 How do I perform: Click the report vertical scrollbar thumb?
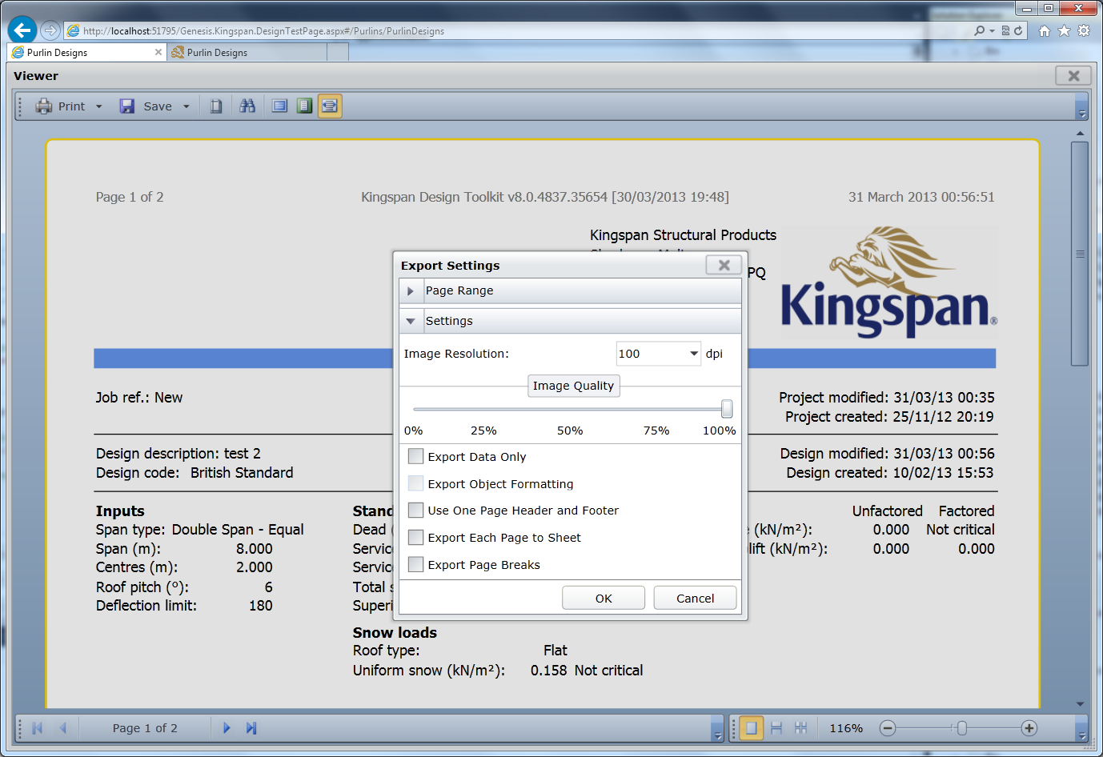1080,254
